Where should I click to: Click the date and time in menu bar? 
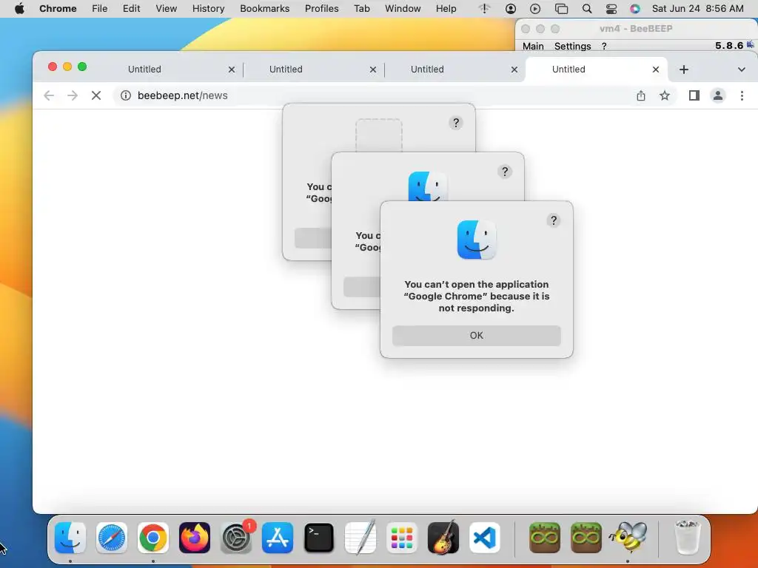tap(697, 9)
